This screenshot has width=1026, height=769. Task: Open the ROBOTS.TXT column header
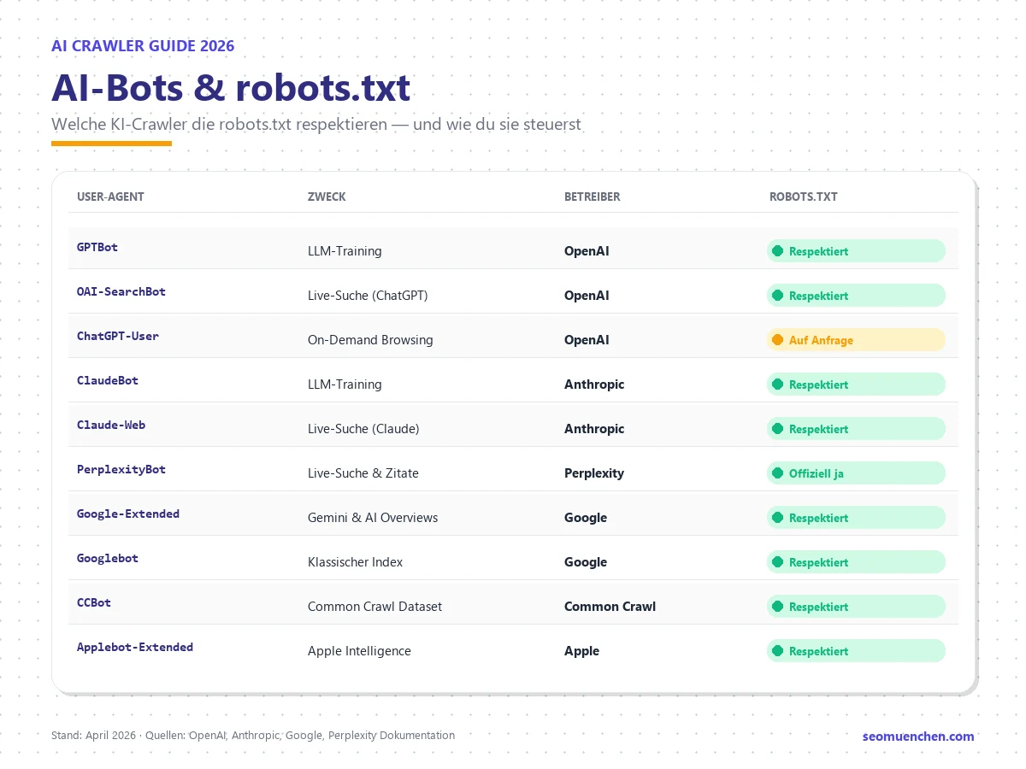tap(804, 197)
